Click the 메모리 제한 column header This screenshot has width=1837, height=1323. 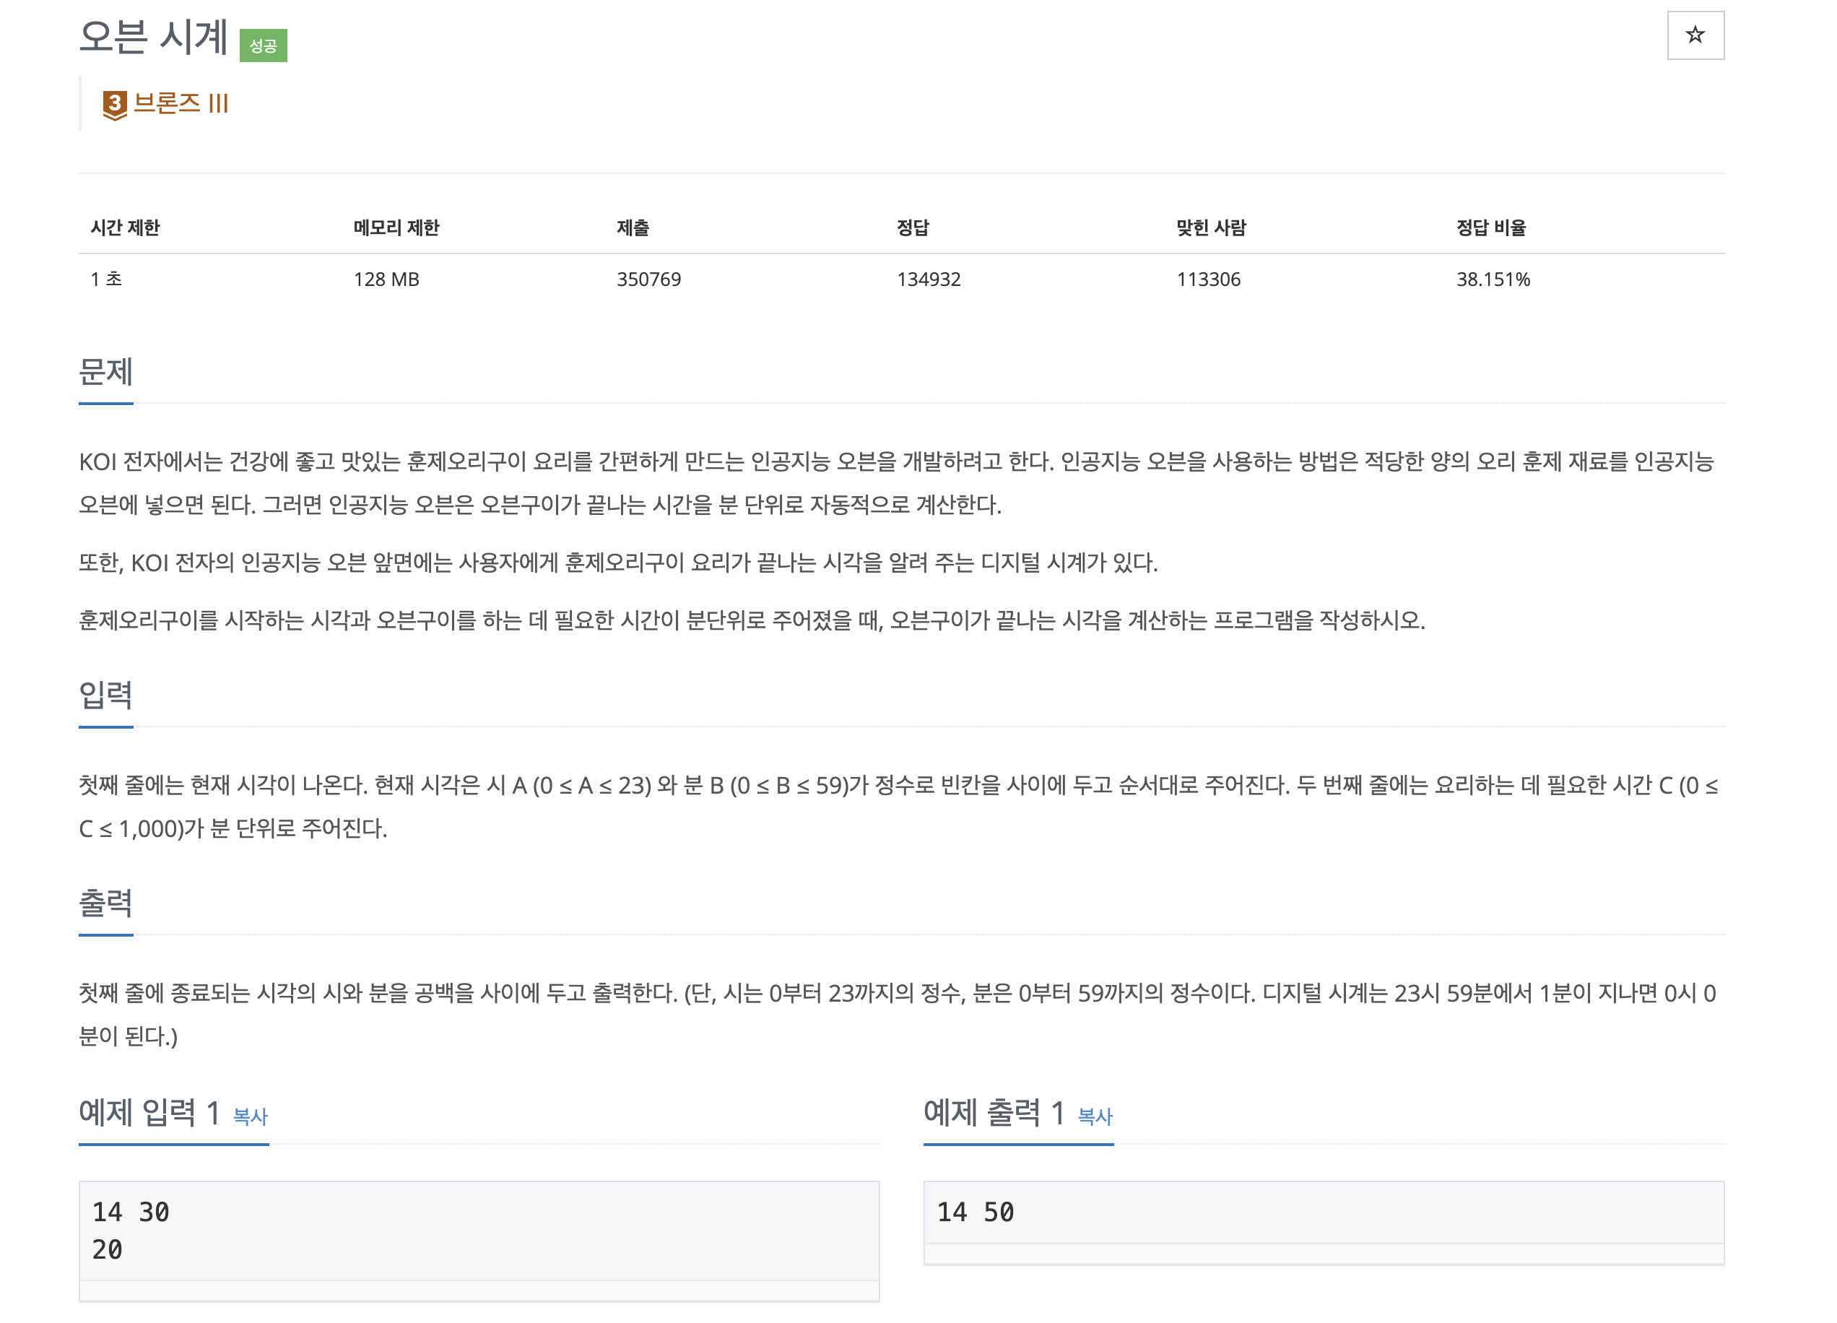(396, 227)
